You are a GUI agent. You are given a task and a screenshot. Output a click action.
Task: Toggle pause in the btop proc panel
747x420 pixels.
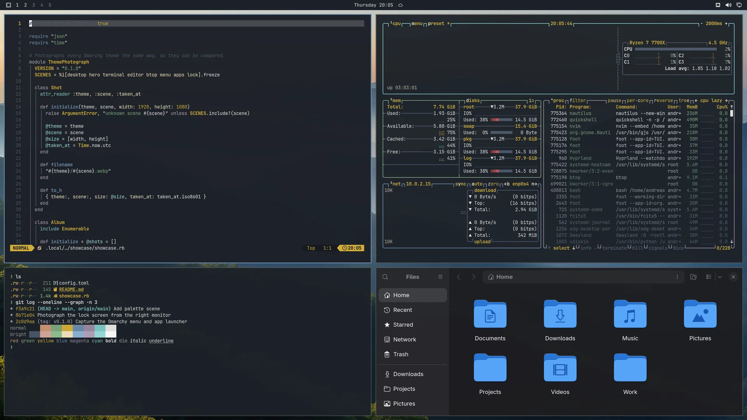coord(614,101)
